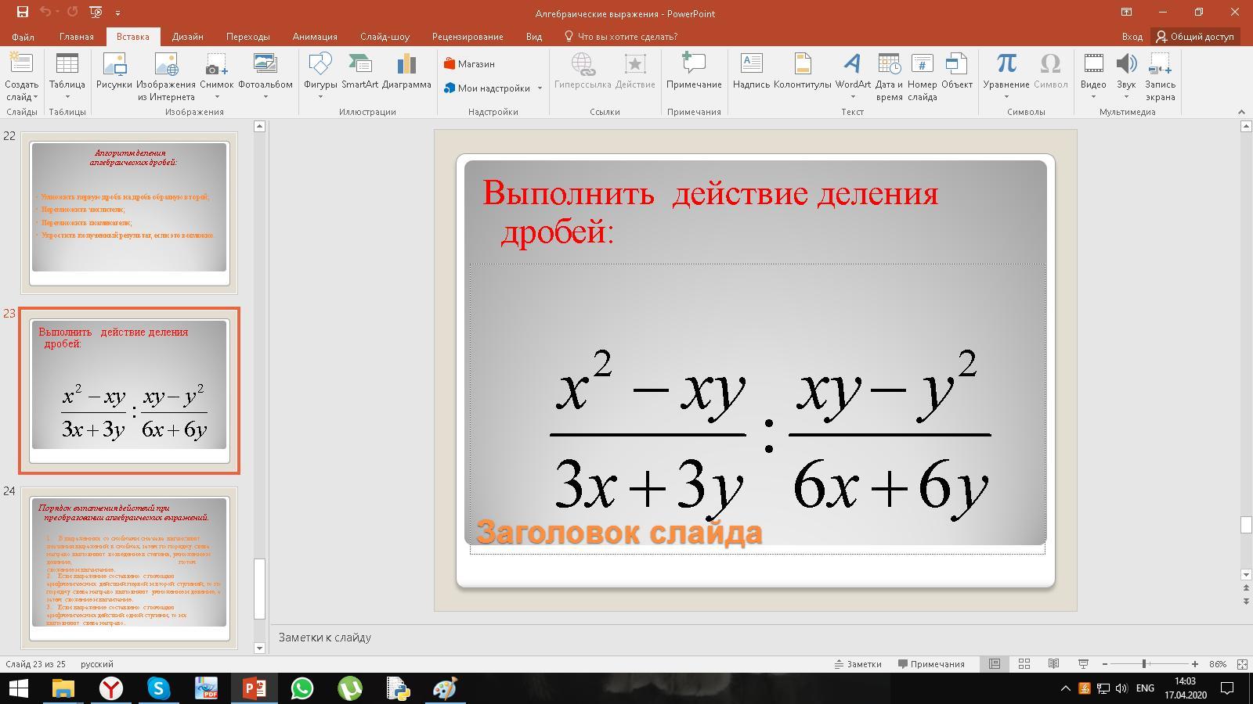Open the SmartArt graphic tool

359,70
